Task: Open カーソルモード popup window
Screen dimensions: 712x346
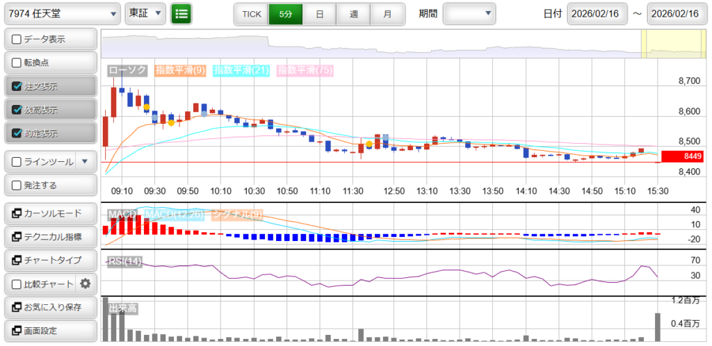Action: coord(50,213)
